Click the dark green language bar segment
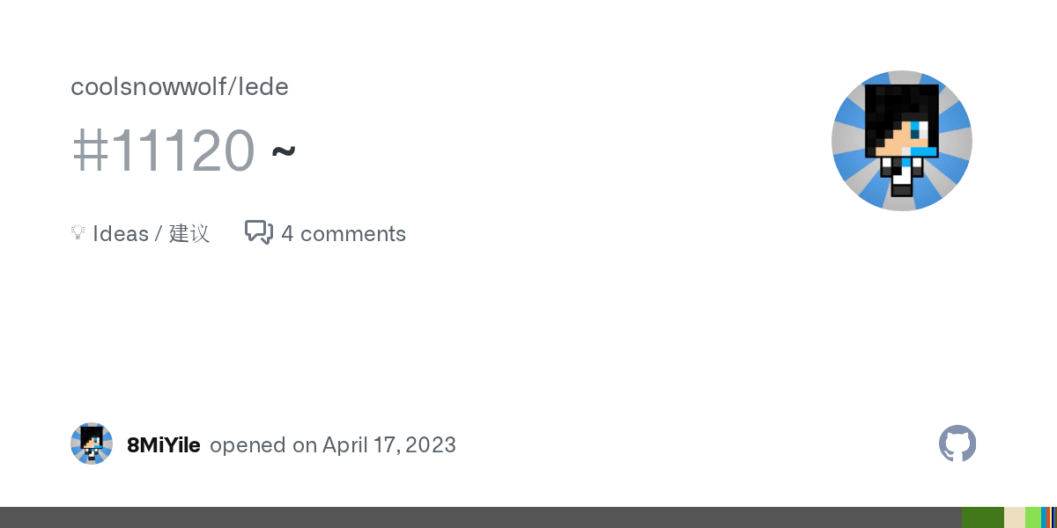 pyautogui.click(x=983, y=517)
